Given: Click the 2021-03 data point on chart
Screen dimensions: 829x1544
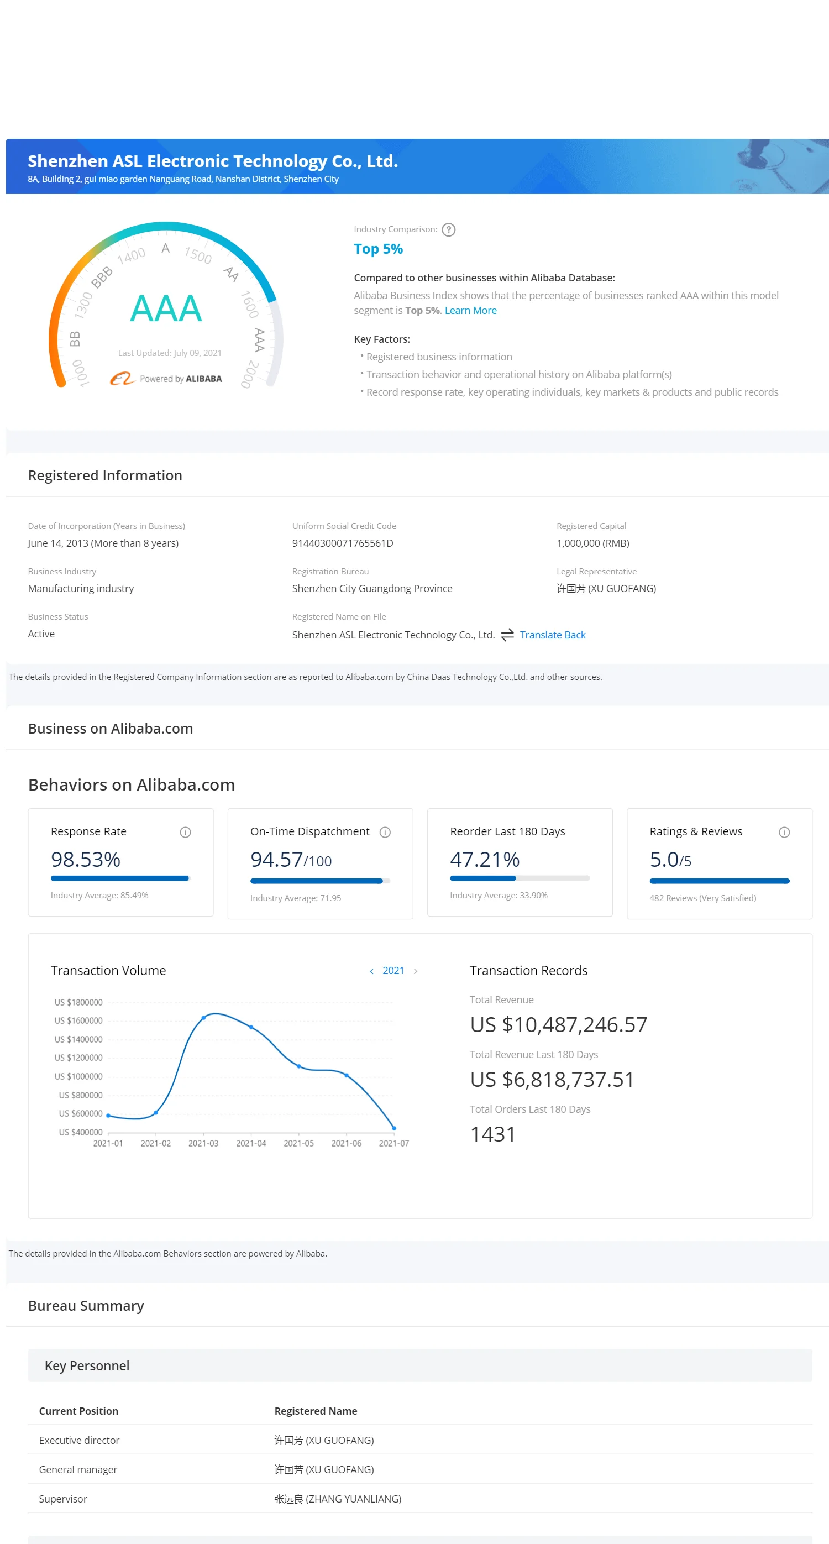Looking at the screenshot, I should (x=203, y=1018).
